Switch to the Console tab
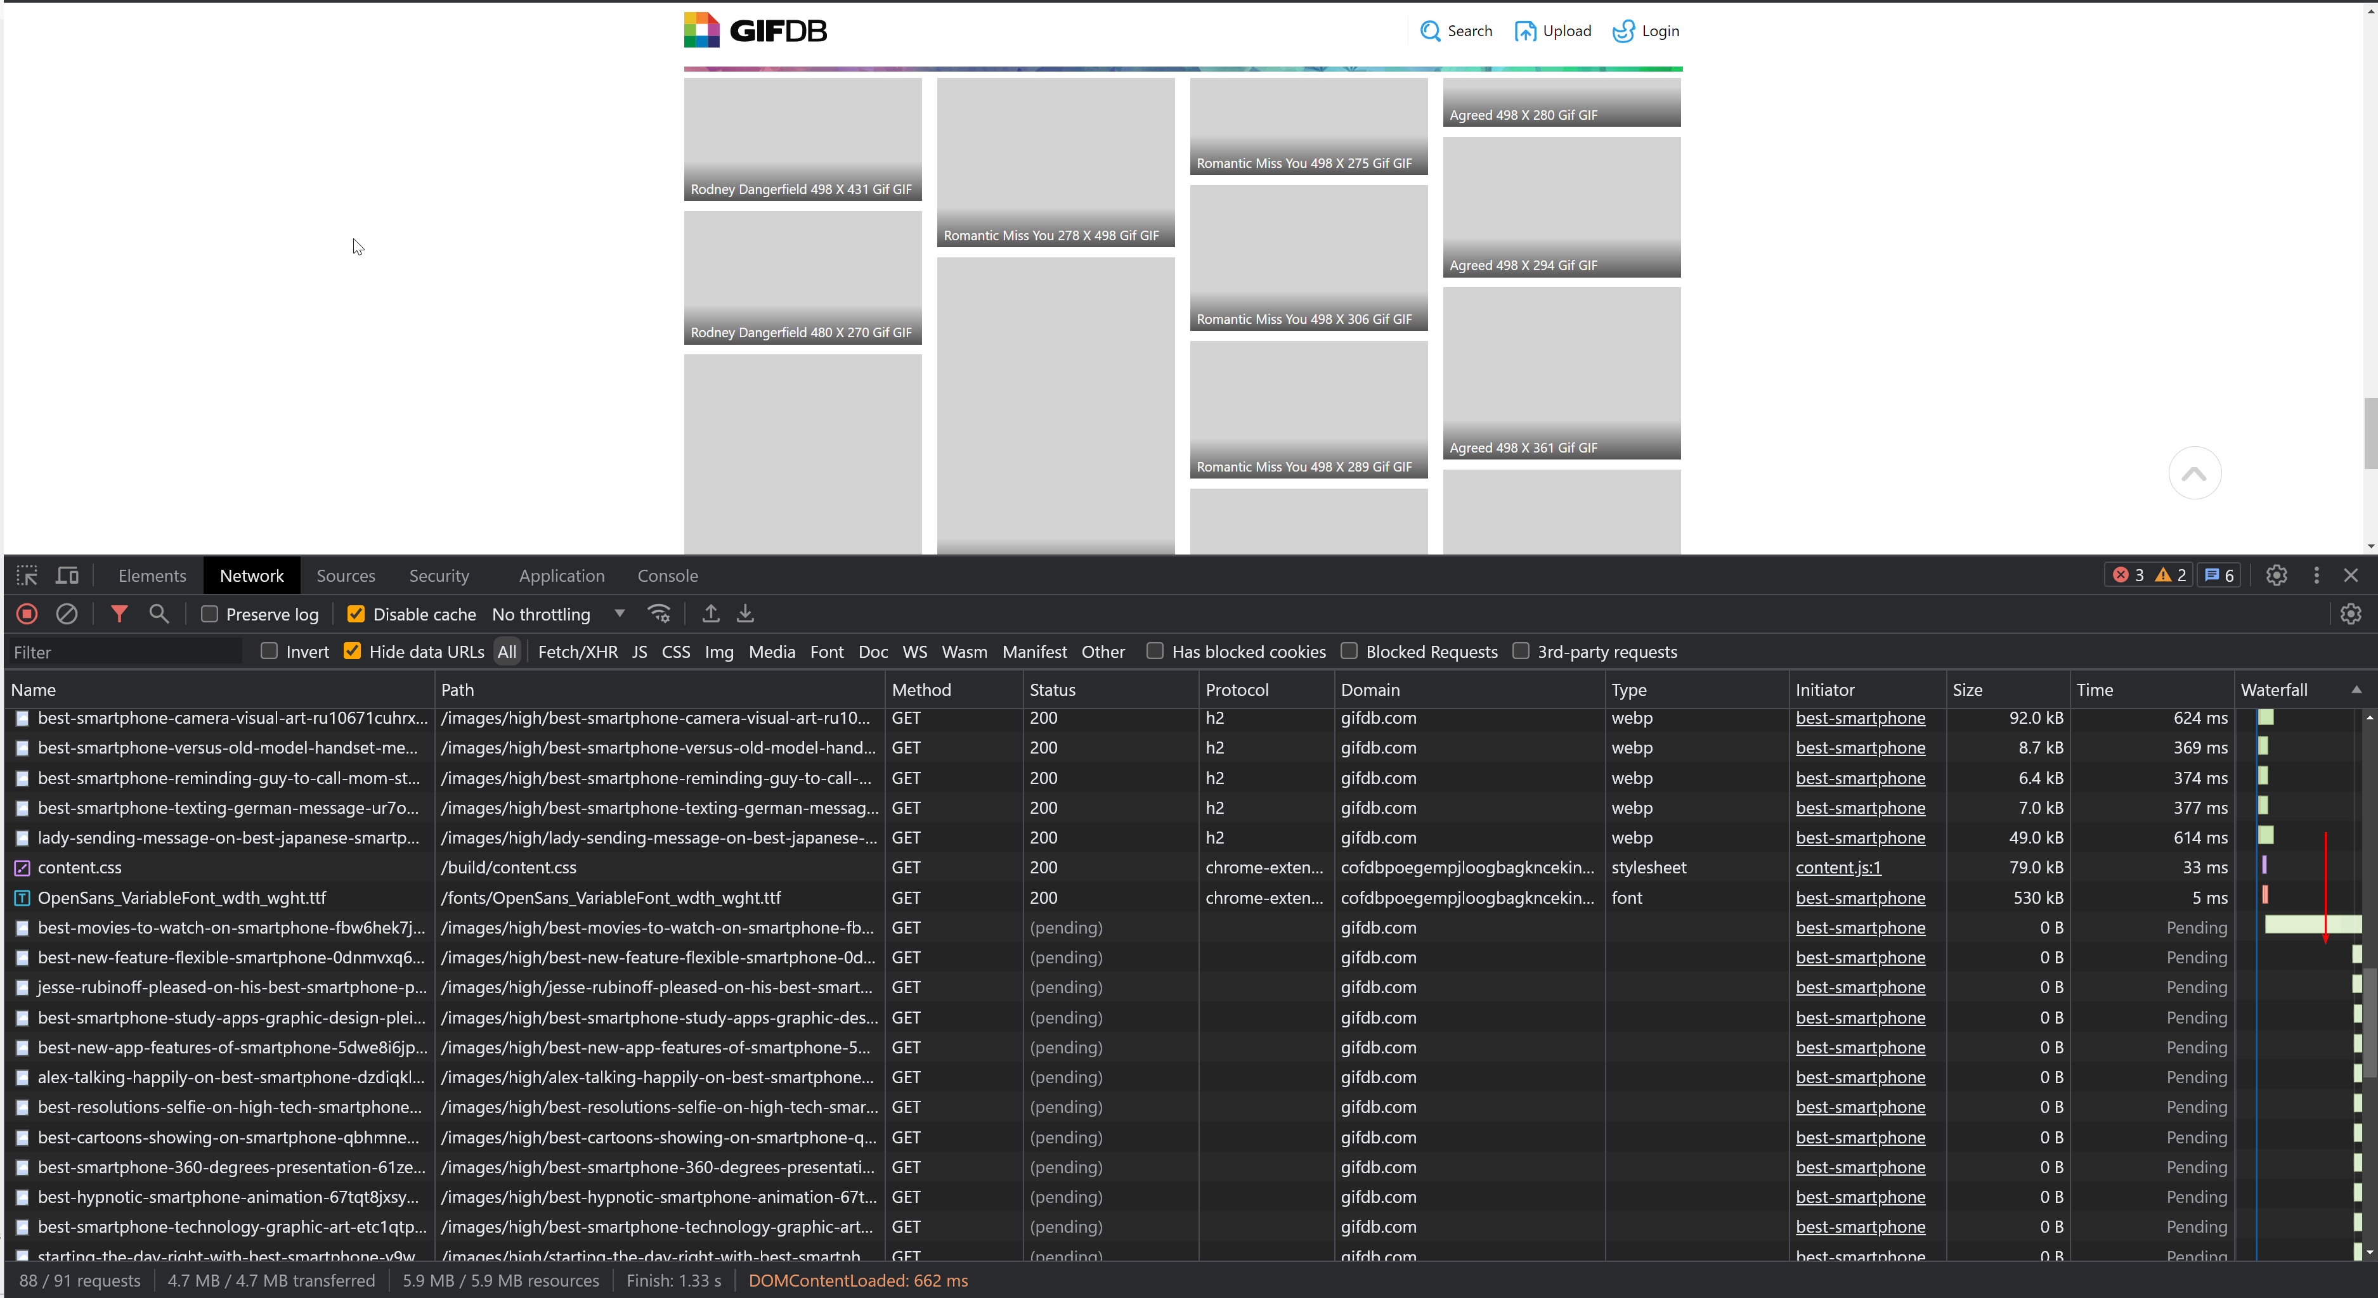The height and width of the screenshot is (1298, 2378). click(x=668, y=575)
